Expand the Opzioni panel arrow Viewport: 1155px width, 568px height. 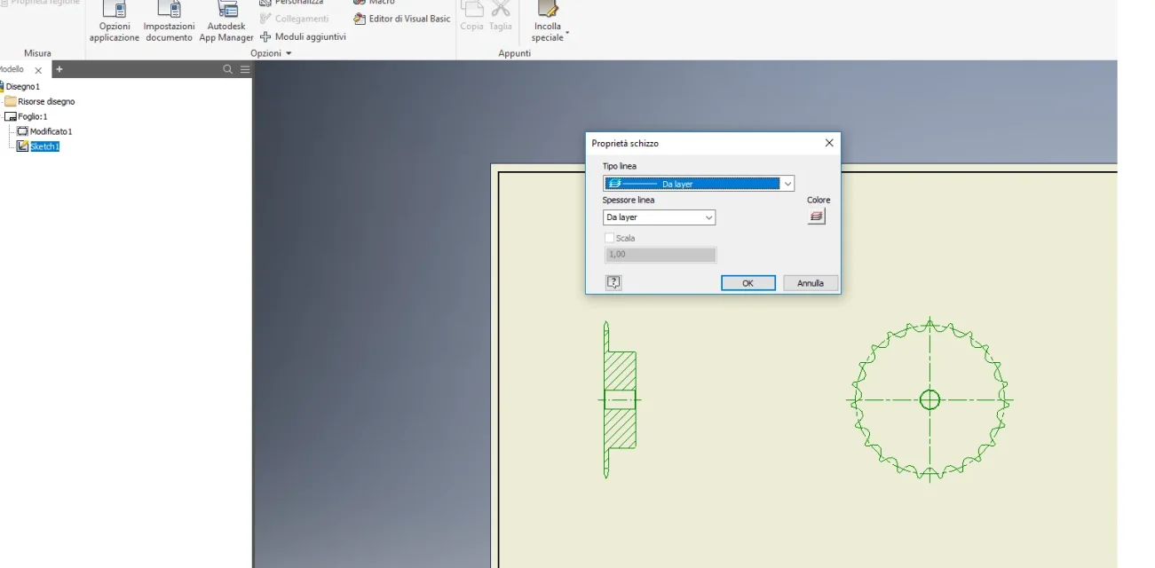click(x=288, y=53)
